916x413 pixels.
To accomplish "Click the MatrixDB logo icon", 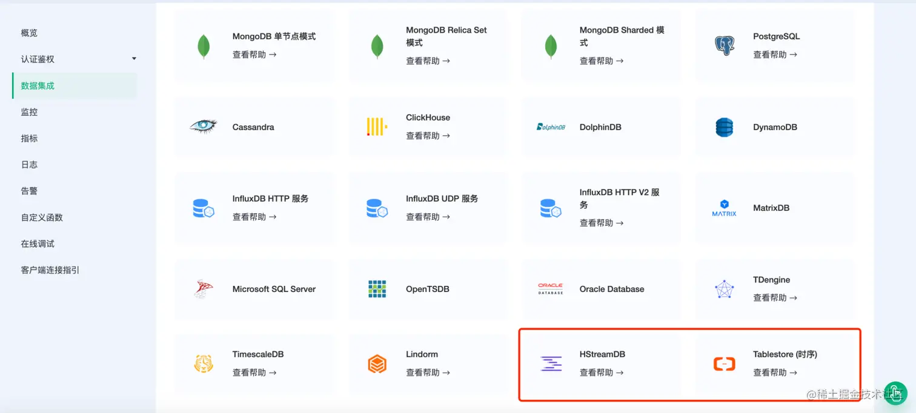I will 725,208.
